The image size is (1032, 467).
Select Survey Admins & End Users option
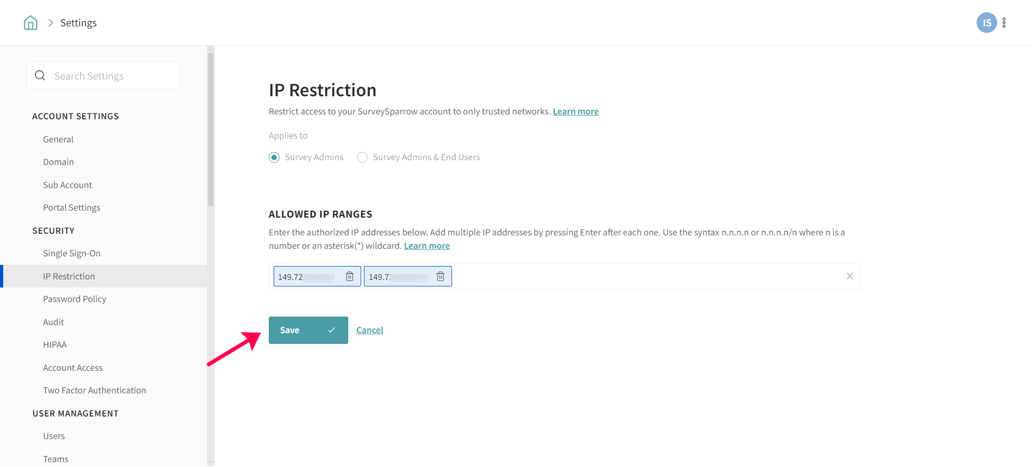coord(362,157)
